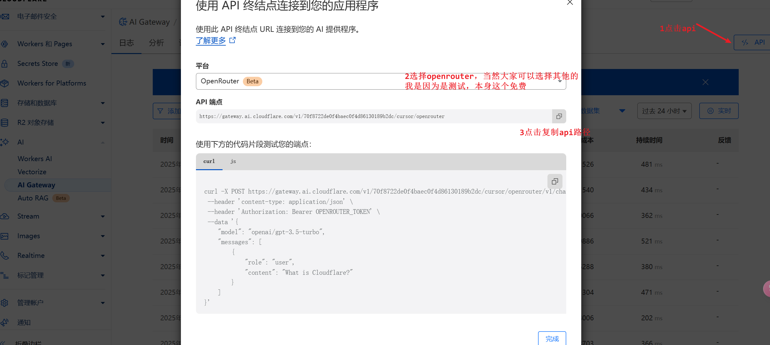Click the AI sparkle icon
This screenshot has width=770, height=345.
tap(4, 142)
